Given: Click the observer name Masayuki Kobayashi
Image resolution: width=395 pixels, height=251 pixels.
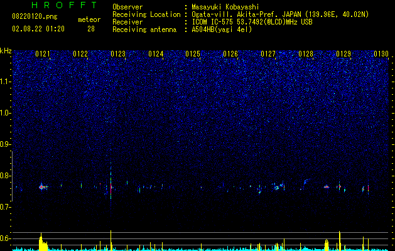Looking at the screenshot, I should click(225, 7).
